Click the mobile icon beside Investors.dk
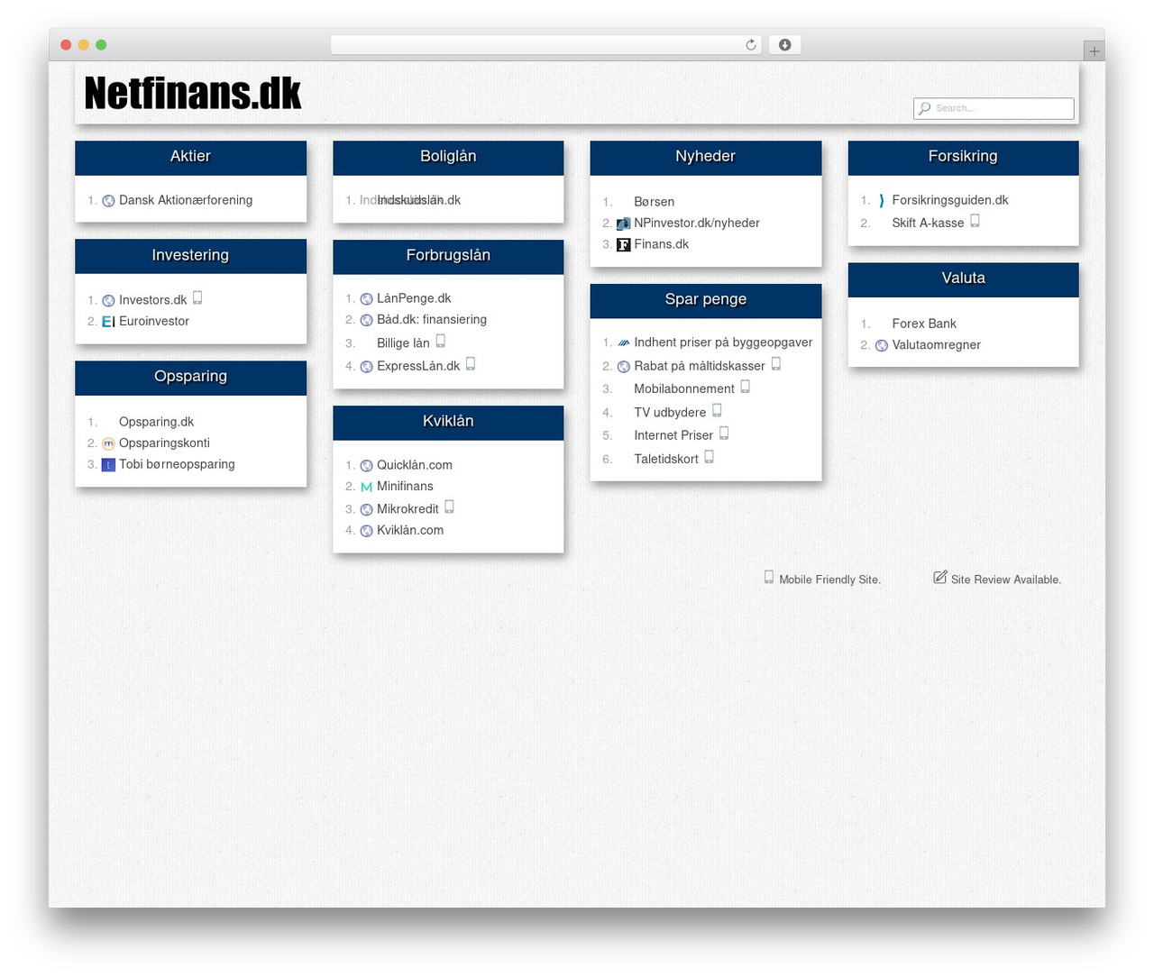 [197, 298]
